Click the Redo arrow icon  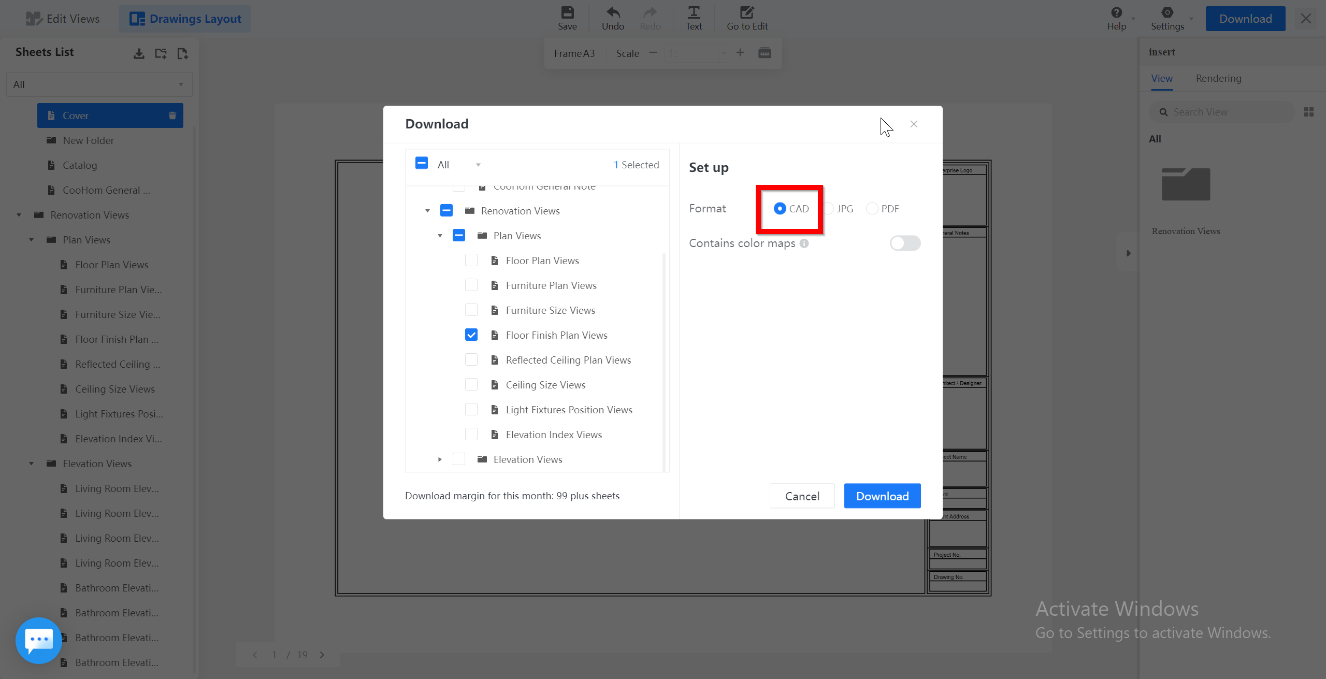click(650, 12)
